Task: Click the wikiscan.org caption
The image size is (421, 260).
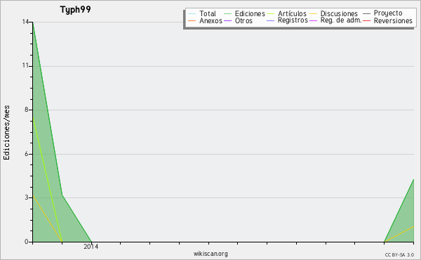Action: pos(210,254)
